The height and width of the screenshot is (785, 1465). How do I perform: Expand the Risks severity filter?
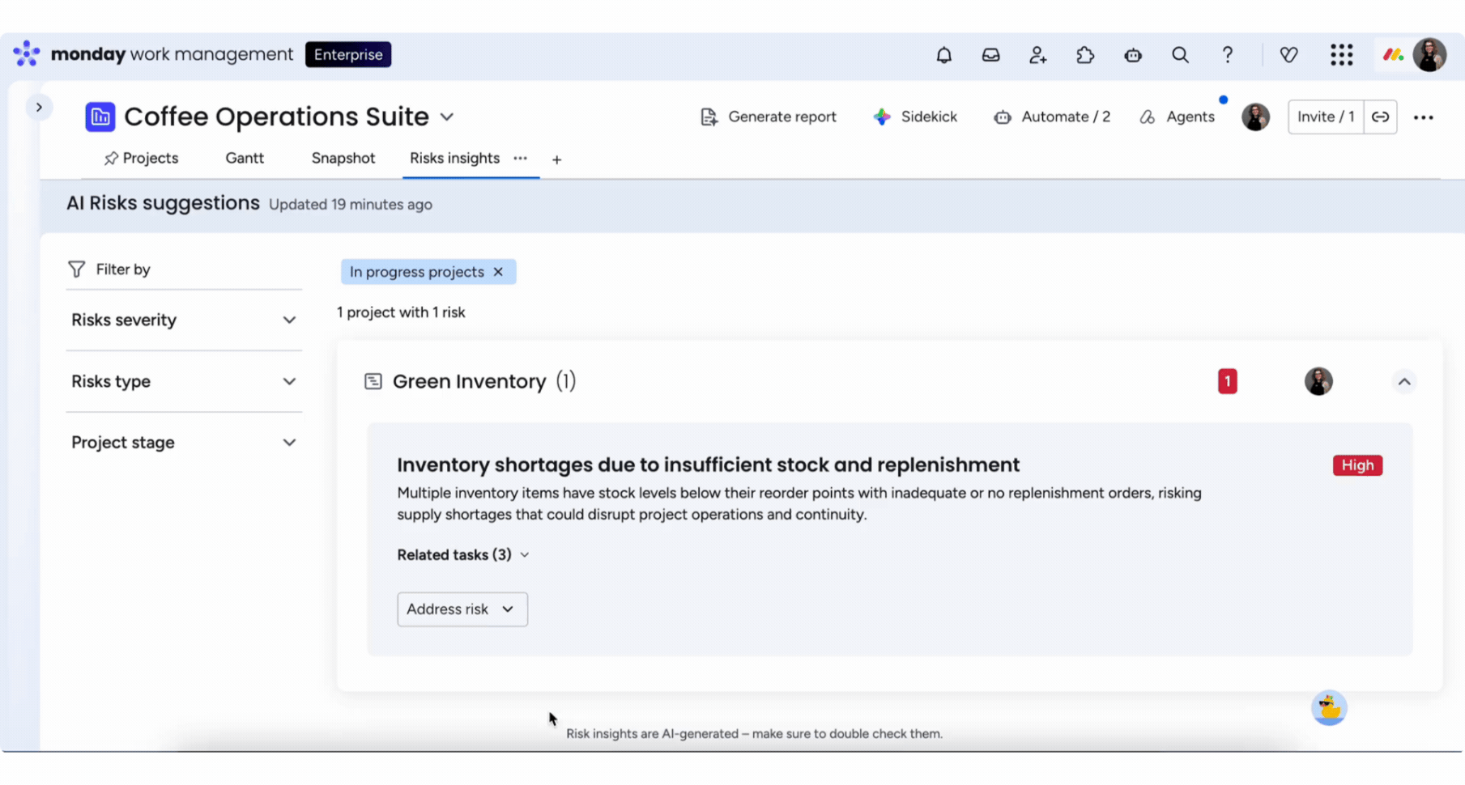[184, 320]
